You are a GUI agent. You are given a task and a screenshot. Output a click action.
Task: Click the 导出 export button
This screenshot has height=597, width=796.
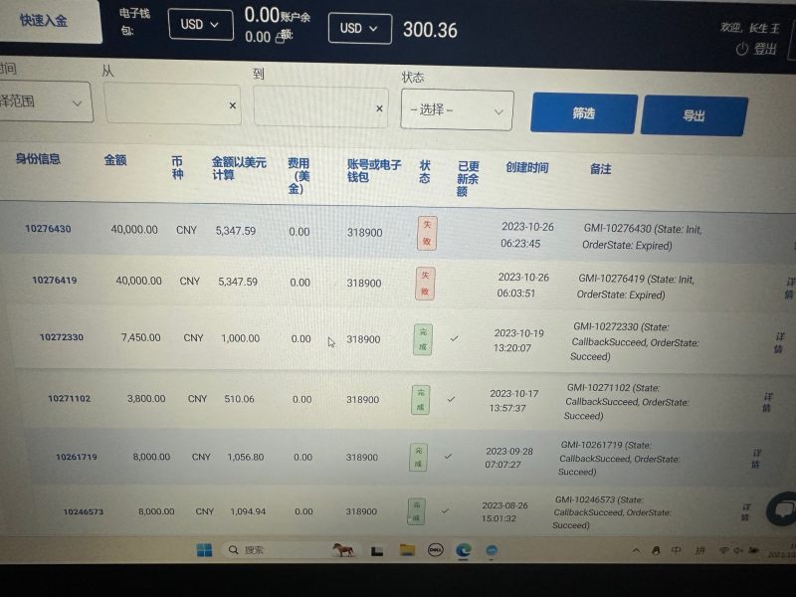pyautogui.click(x=694, y=115)
